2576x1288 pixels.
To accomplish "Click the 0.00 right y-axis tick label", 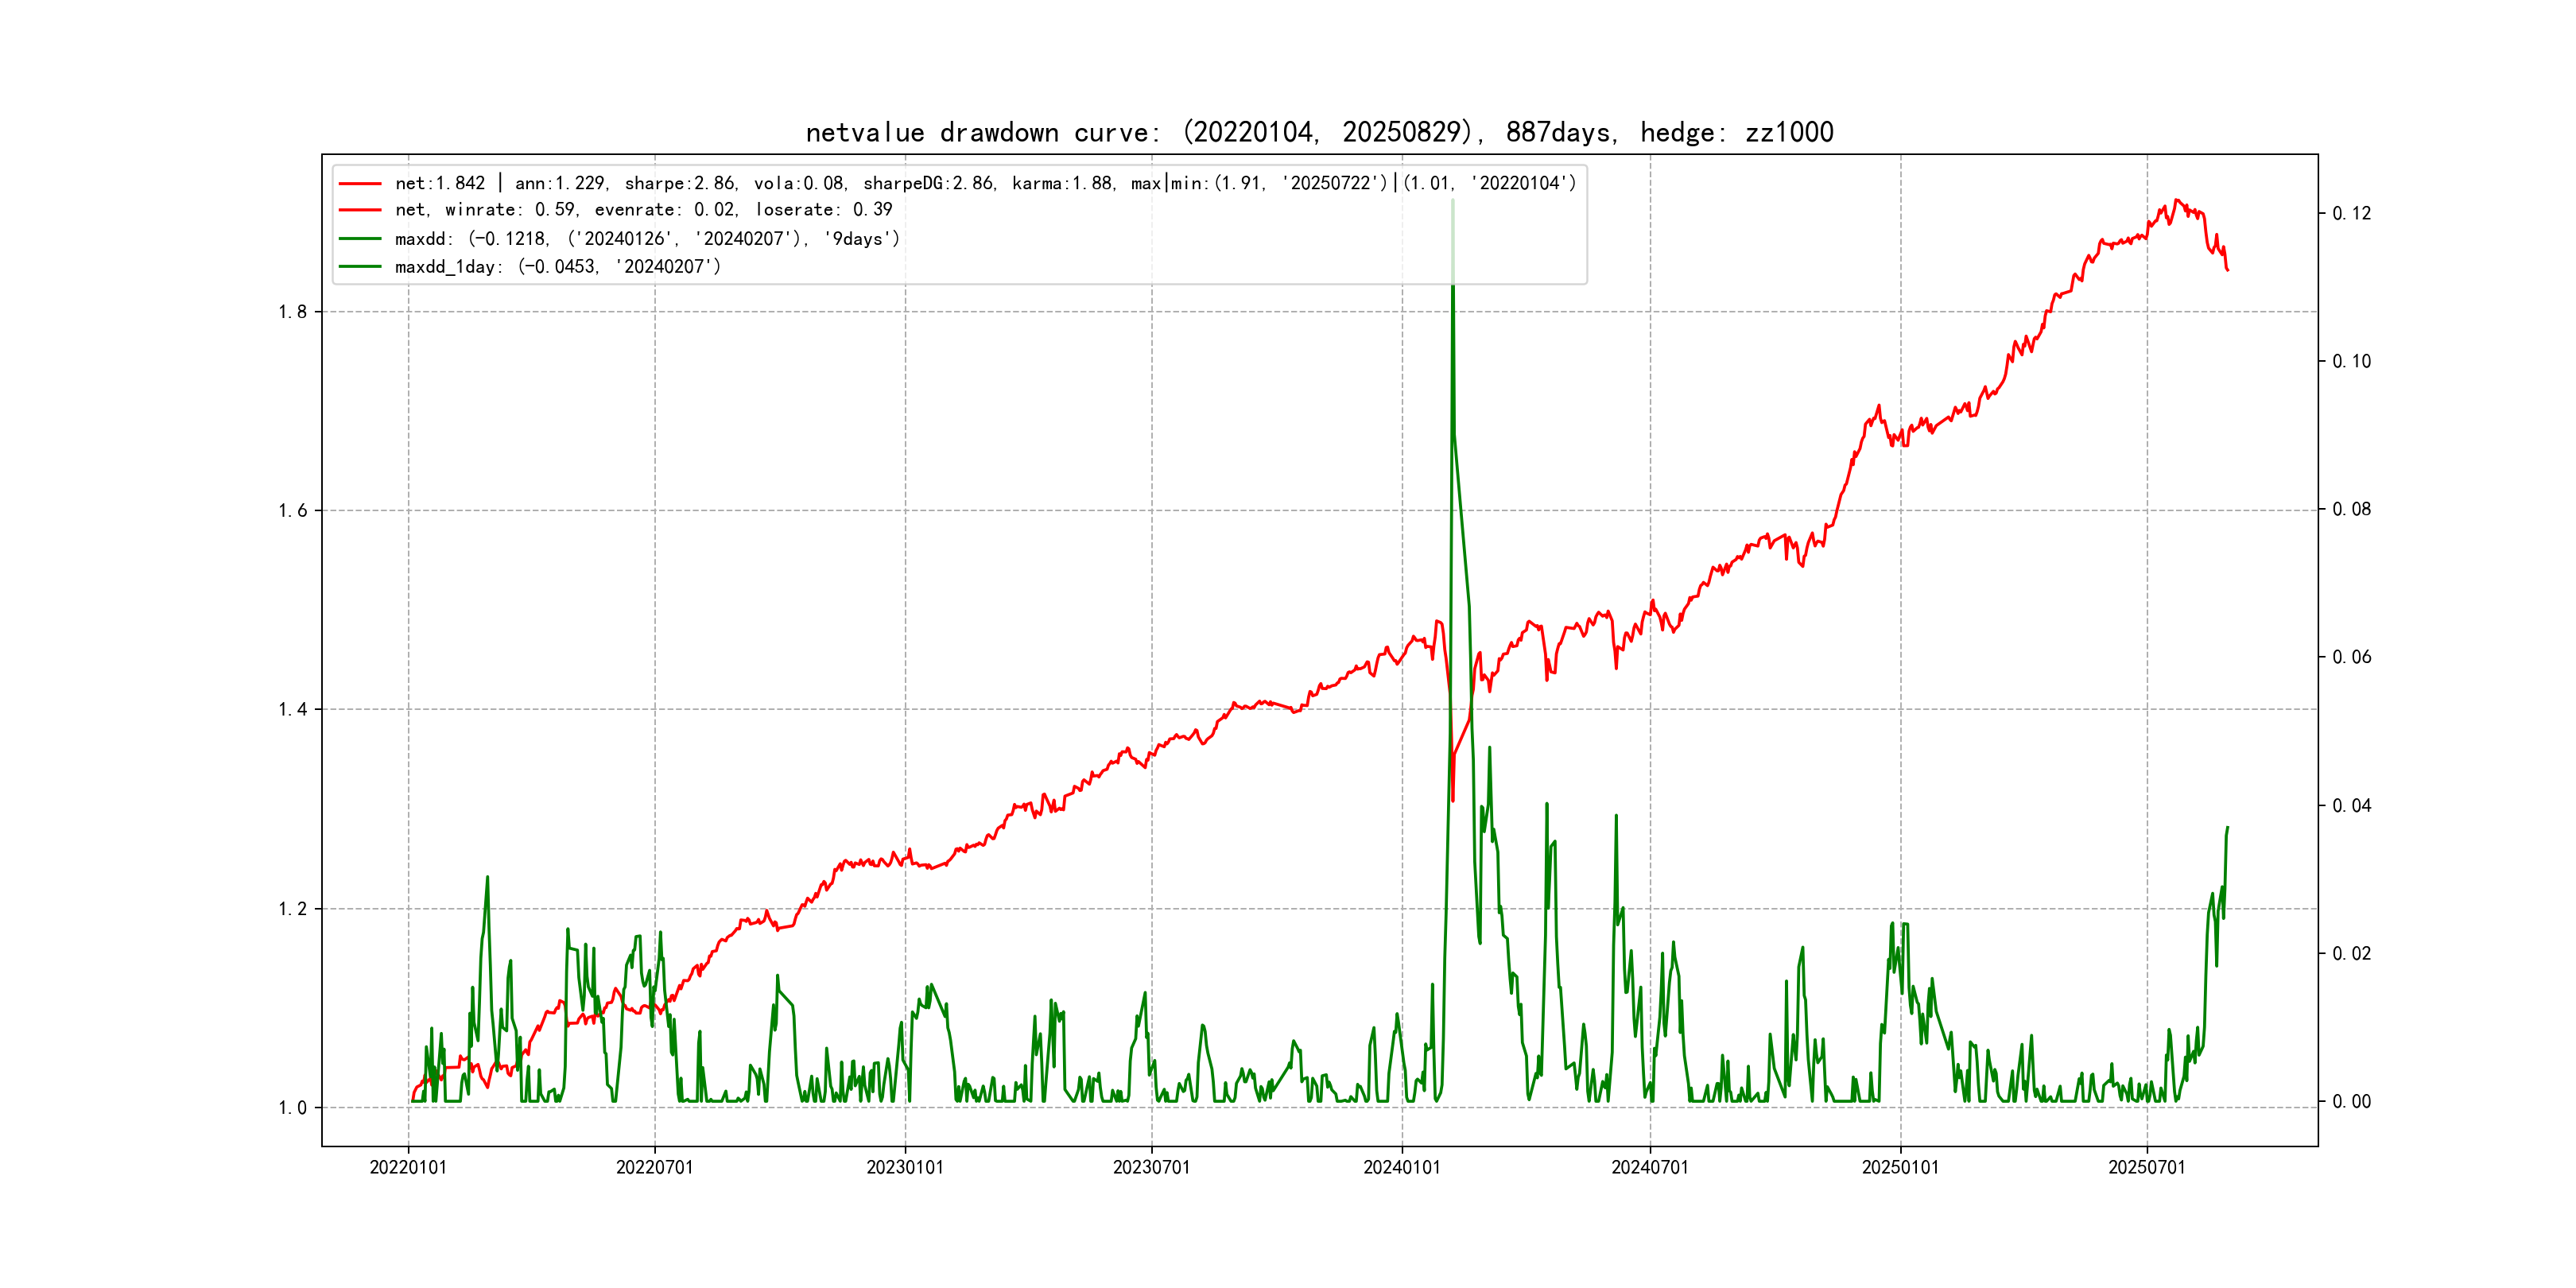I will (2351, 1102).
